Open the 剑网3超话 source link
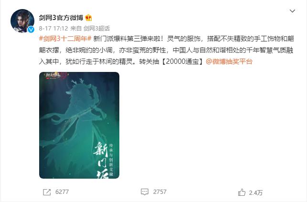The width and height of the screenshot is (307, 202). point(96,29)
